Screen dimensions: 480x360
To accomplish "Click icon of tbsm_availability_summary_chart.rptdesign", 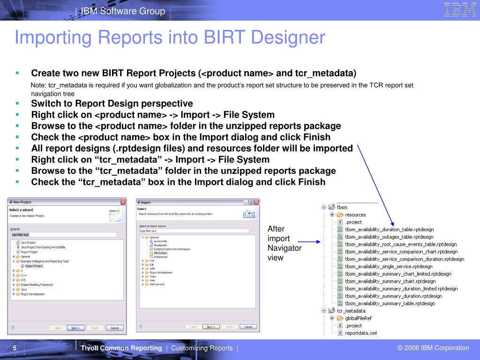I will coord(340,281).
